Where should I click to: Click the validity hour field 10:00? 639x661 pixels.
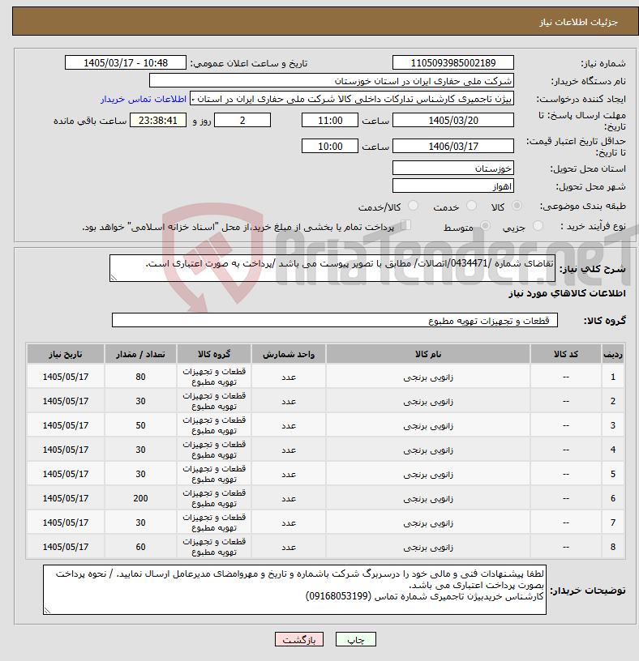[329, 147]
